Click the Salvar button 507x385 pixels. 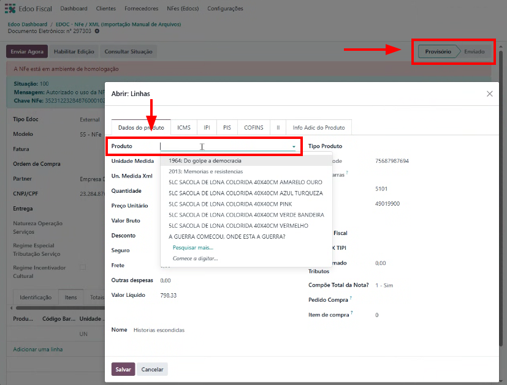pyautogui.click(x=123, y=369)
